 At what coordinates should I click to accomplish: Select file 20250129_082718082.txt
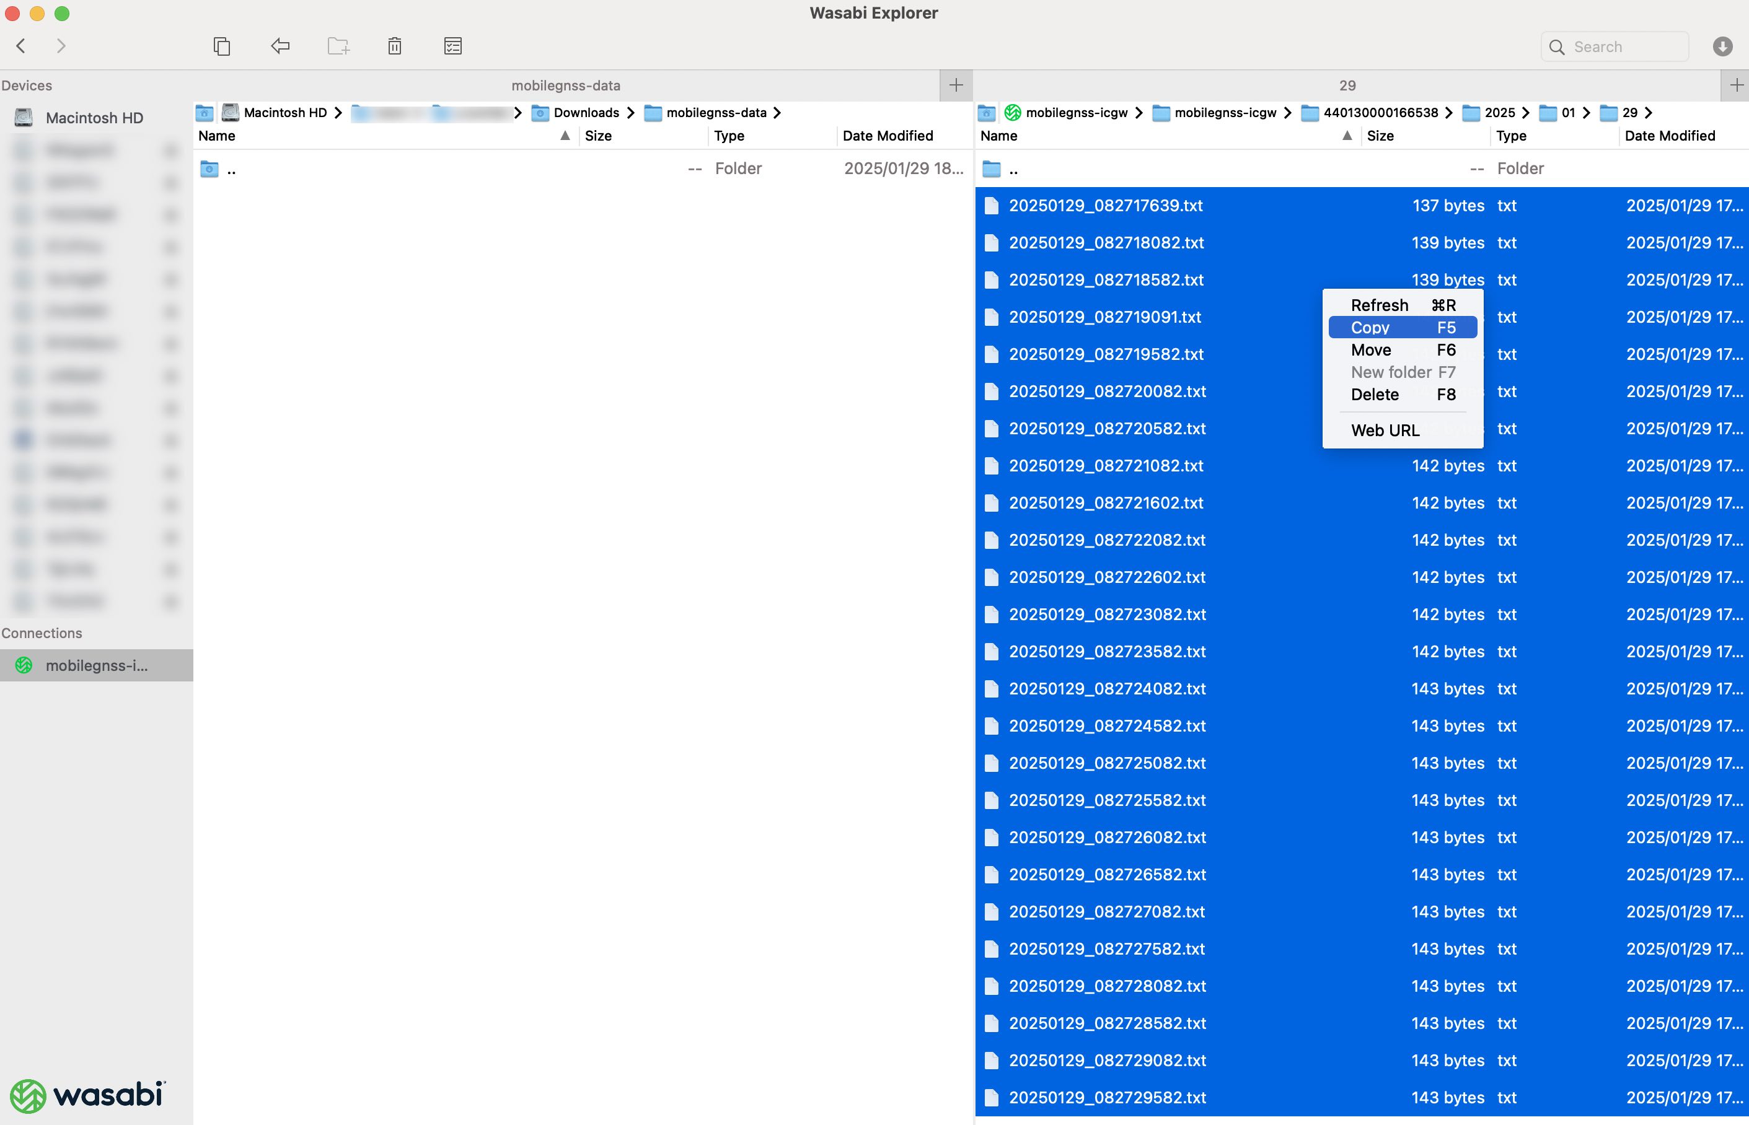pos(1362,243)
